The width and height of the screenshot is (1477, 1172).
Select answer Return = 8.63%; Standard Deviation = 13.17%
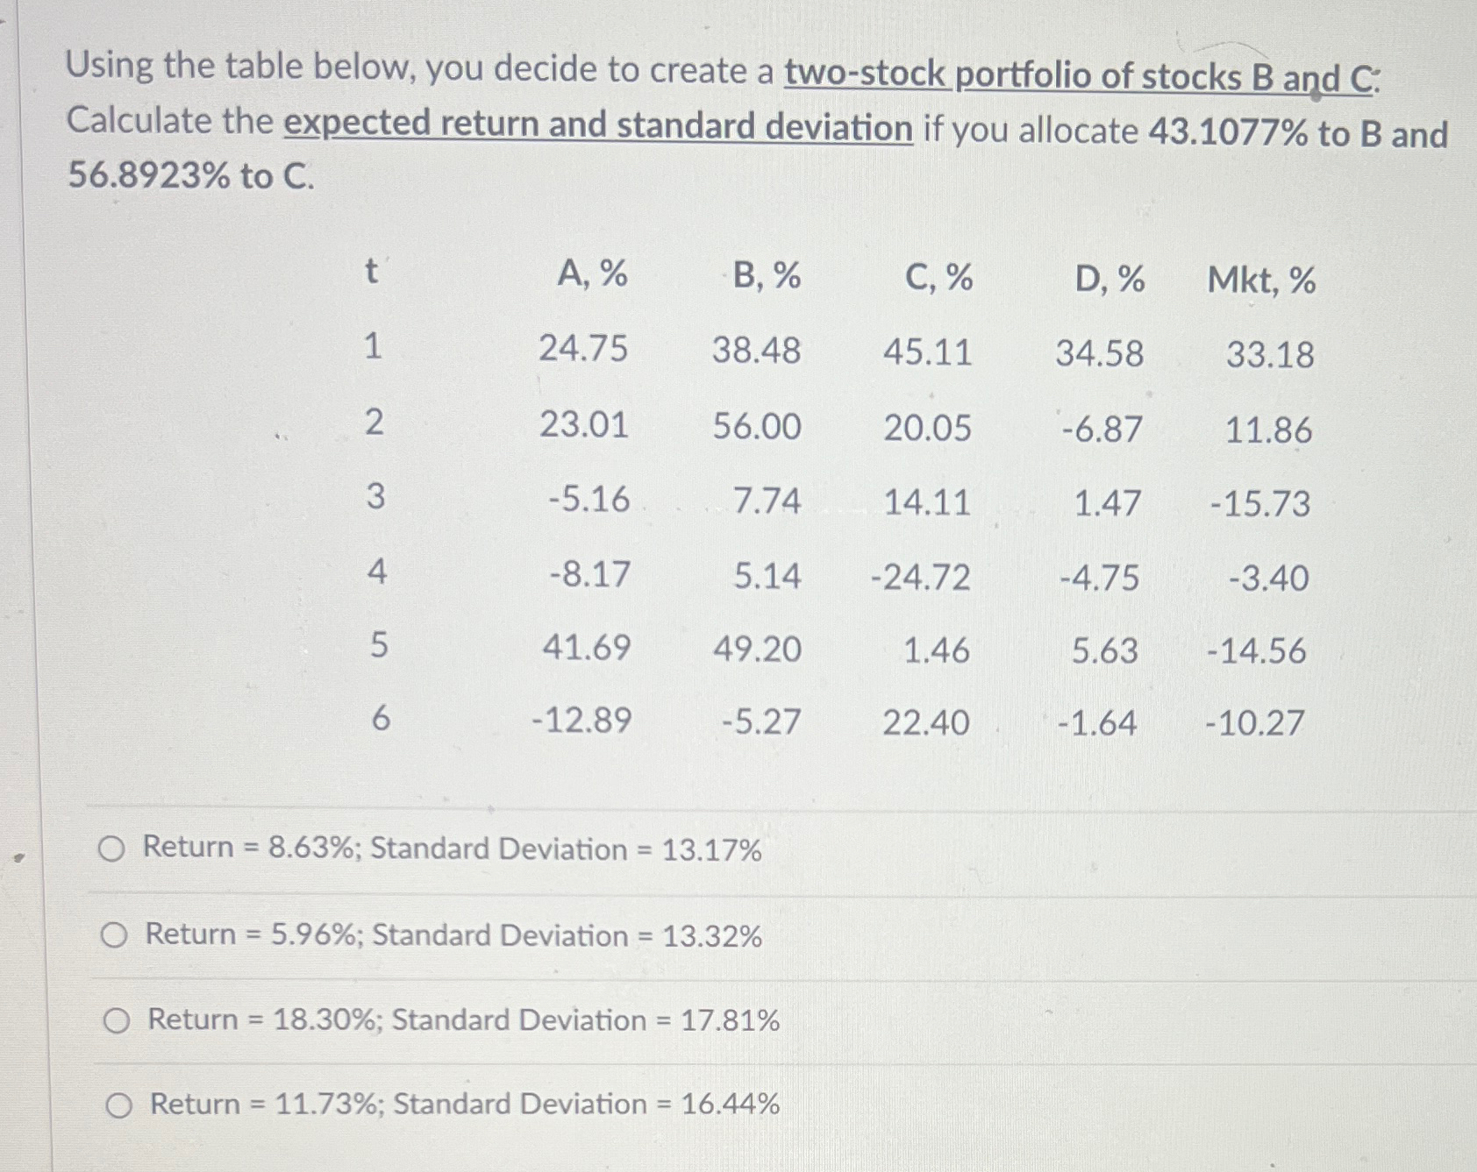[114, 849]
